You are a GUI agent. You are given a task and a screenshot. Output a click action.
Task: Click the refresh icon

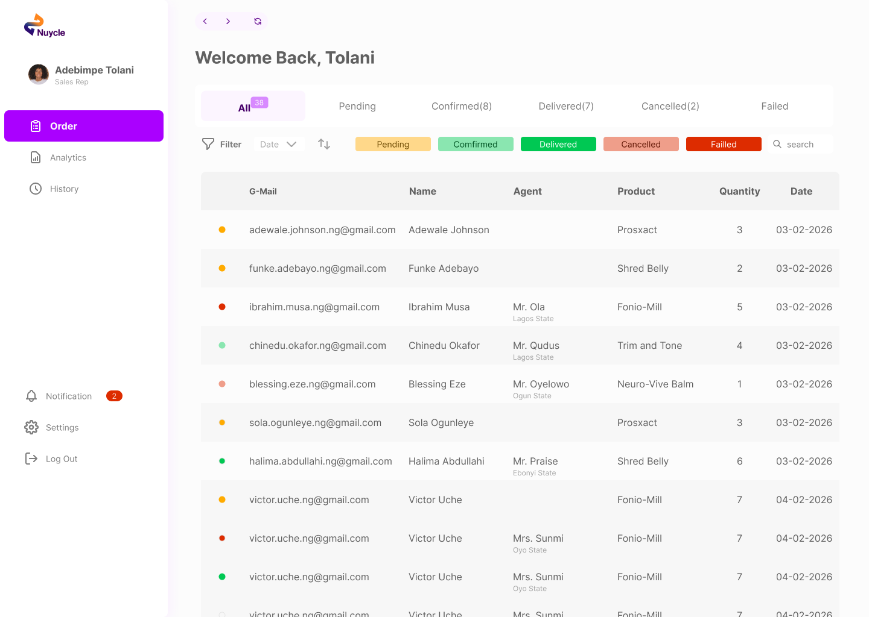click(258, 21)
